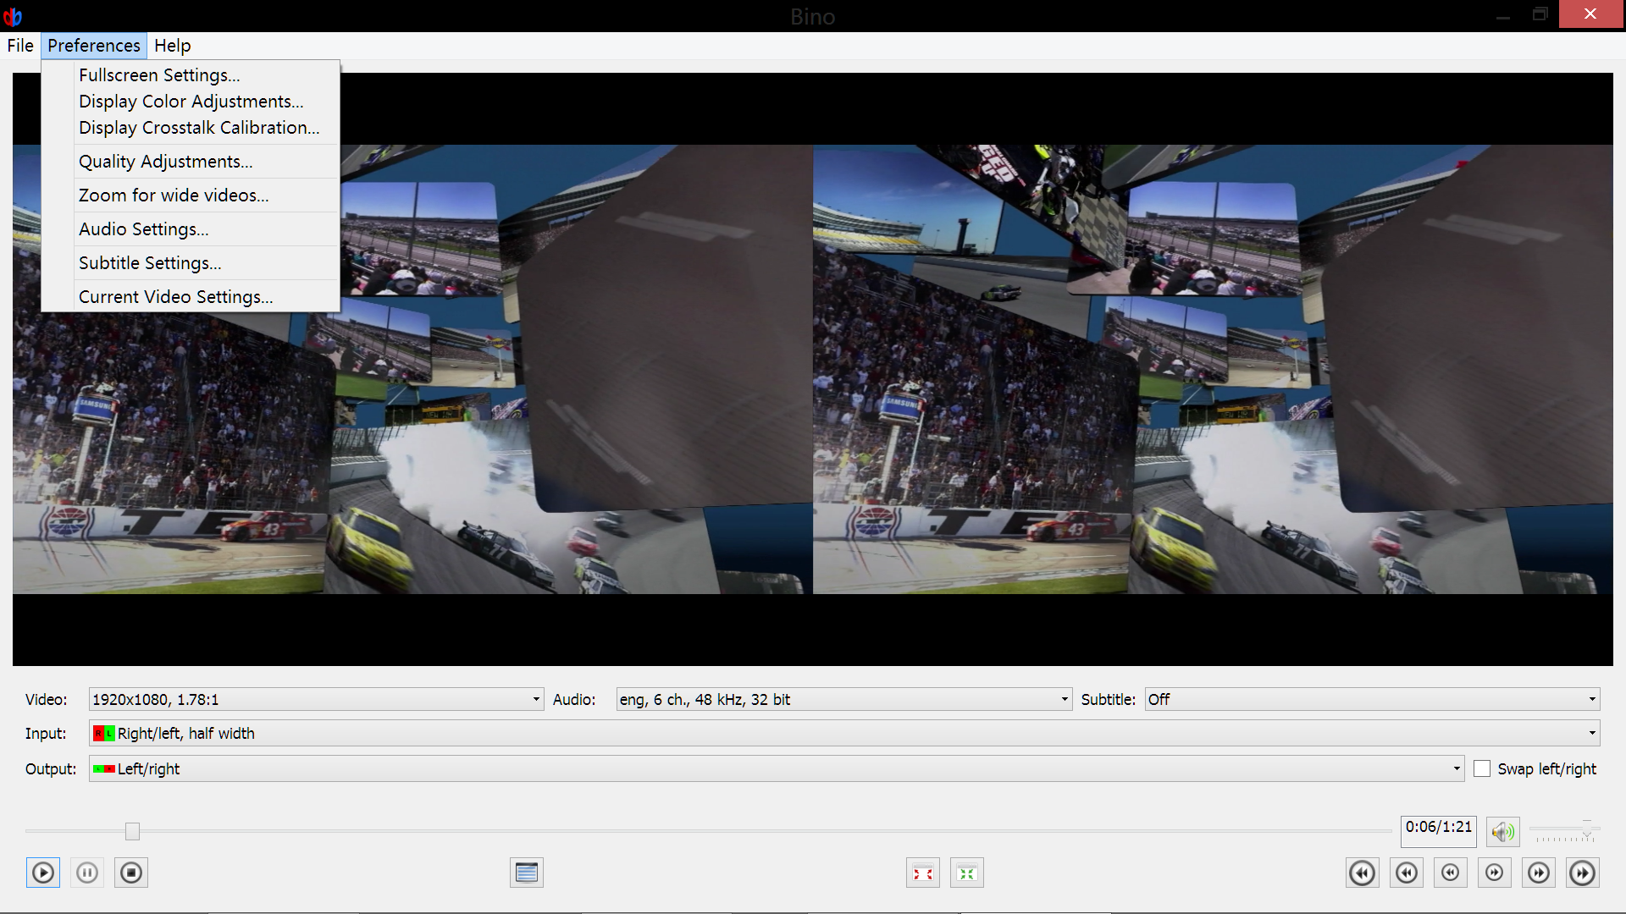Enable Swap left/right checkbox
Viewport: 1626px width, 914px height.
(1482, 769)
